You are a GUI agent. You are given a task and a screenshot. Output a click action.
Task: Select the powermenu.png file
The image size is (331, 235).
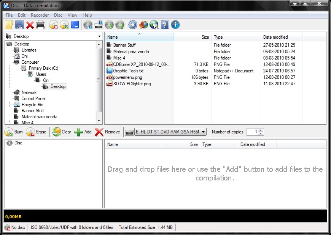[127, 77]
